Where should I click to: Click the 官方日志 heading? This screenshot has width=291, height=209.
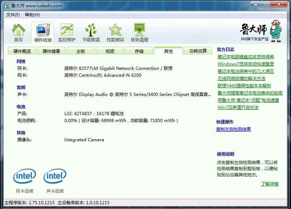[226, 50]
